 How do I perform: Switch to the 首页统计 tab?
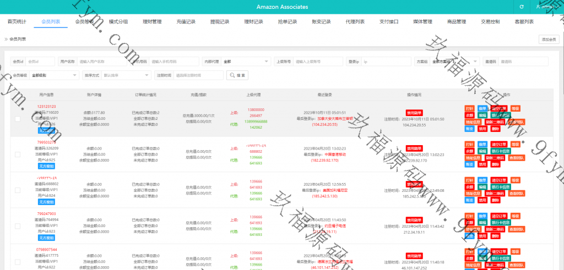pyautogui.click(x=17, y=22)
